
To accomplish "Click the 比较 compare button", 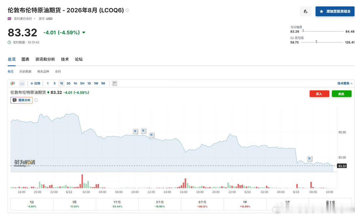I will [35, 83].
